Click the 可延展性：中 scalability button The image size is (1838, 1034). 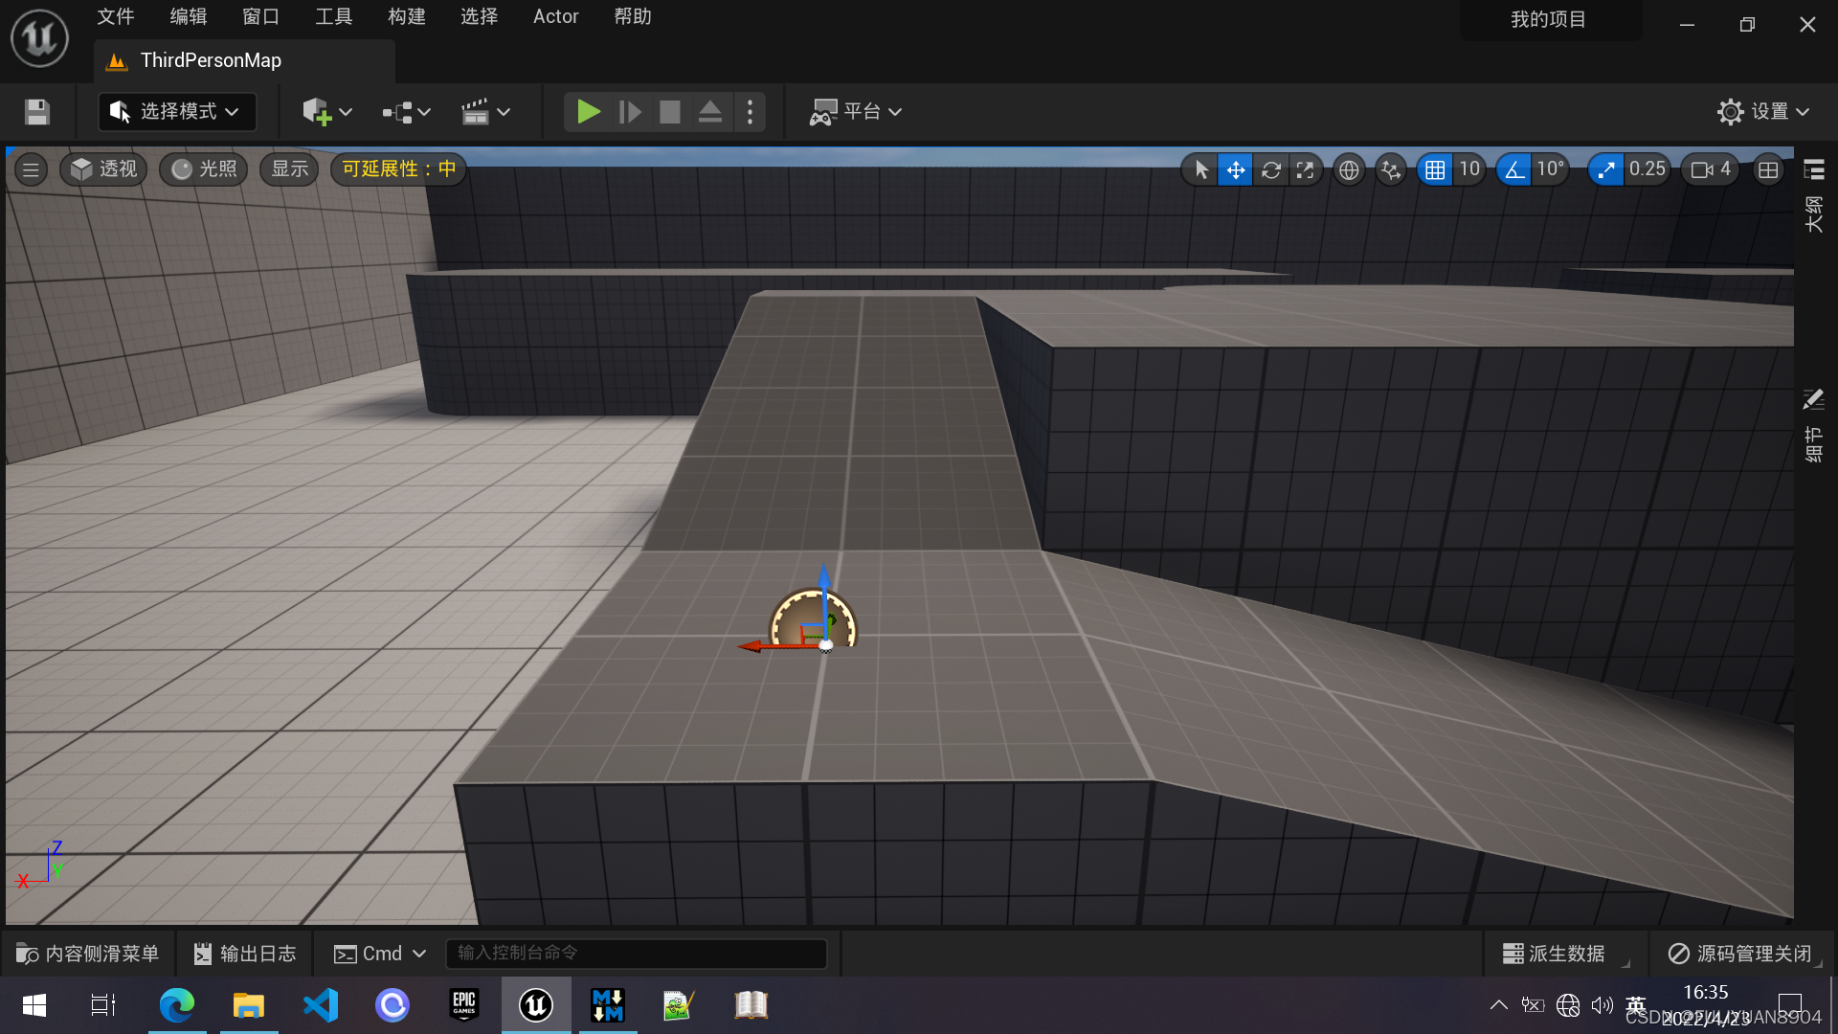[x=399, y=169]
